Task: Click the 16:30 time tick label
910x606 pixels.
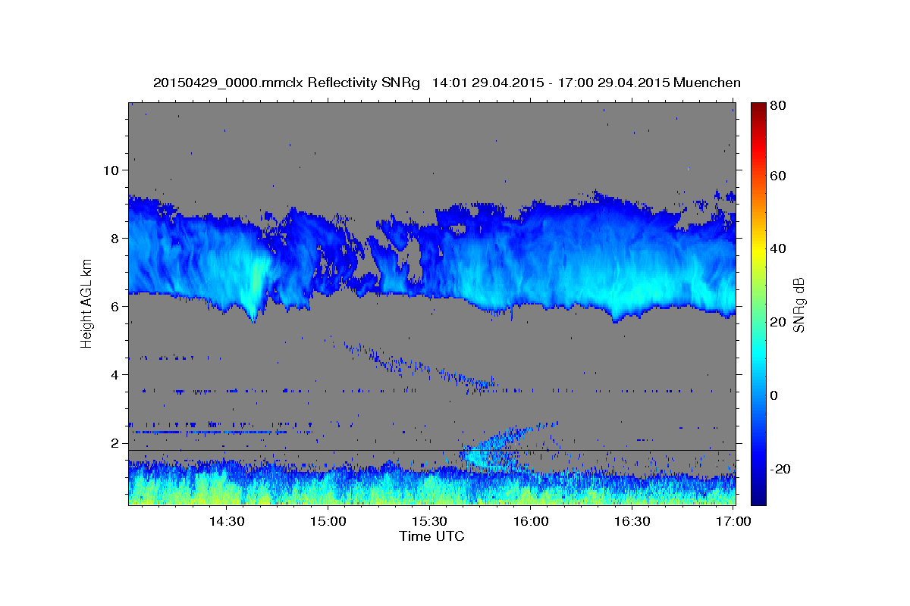Action: point(632,522)
